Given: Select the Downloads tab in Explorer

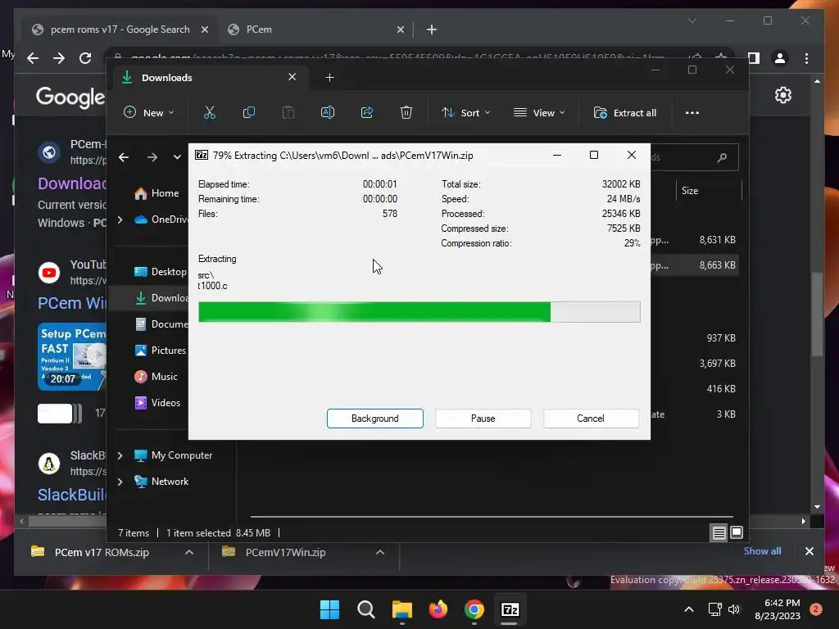Looking at the screenshot, I should pos(209,78).
